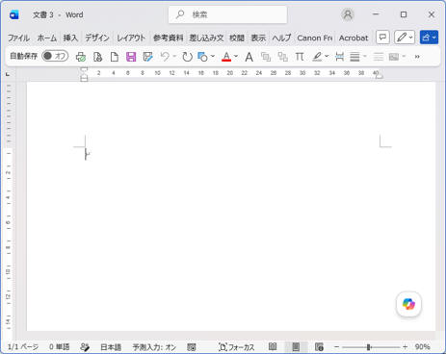Create a new blank document icon
Screen dimensions: 446x354
coord(114,57)
